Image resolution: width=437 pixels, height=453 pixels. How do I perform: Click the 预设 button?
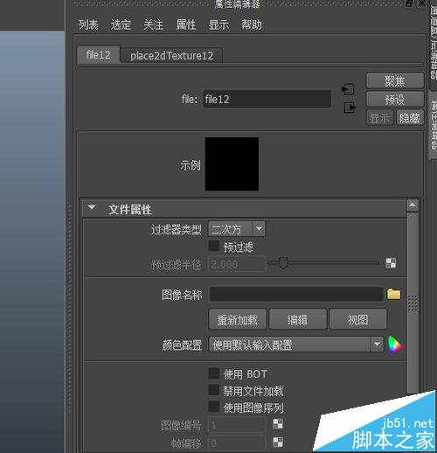coord(395,100)
